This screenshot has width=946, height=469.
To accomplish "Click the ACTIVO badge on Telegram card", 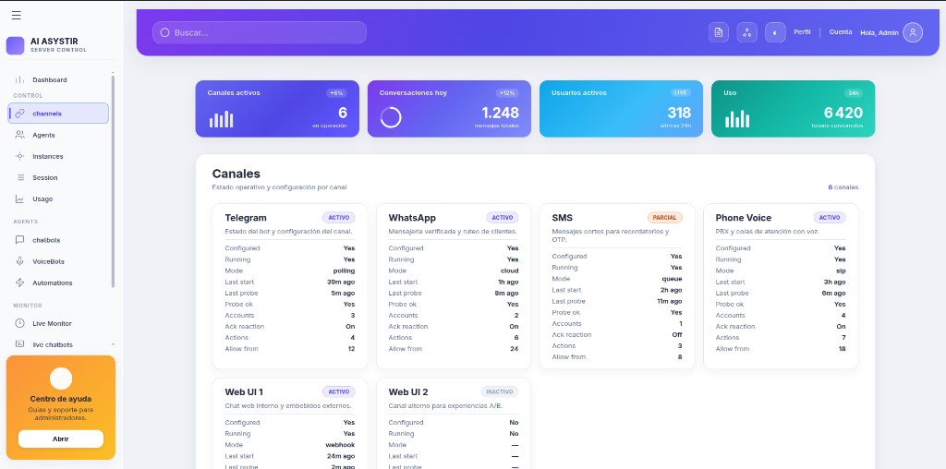I will coord(338,218).
